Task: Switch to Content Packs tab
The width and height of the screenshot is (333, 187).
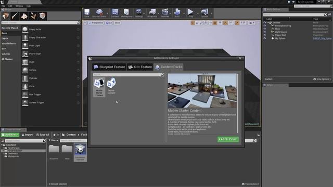Action: point(169,67)
